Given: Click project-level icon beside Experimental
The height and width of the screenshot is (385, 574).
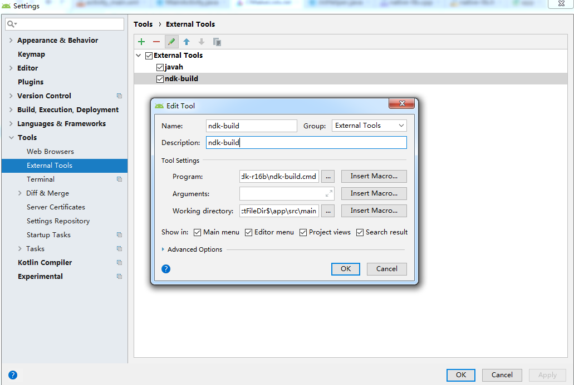Looking at the screenshot, I should [x=119, y=276].
